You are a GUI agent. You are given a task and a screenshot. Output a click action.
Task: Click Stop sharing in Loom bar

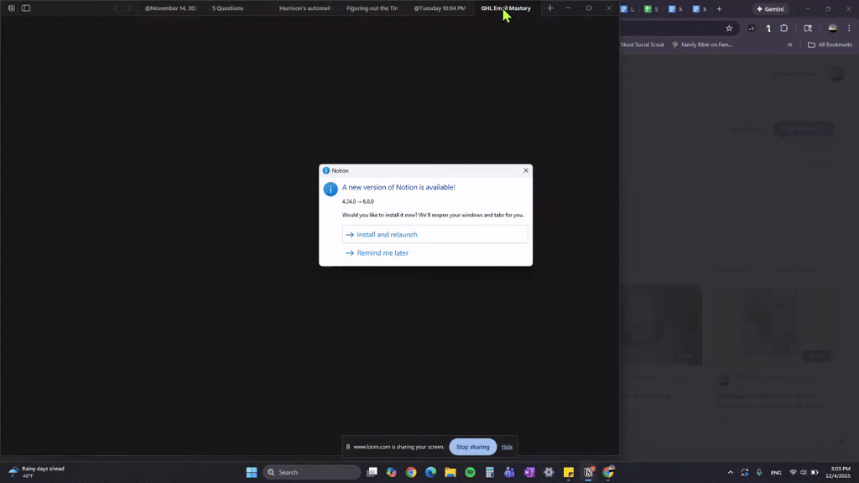(x=473, y=447)
